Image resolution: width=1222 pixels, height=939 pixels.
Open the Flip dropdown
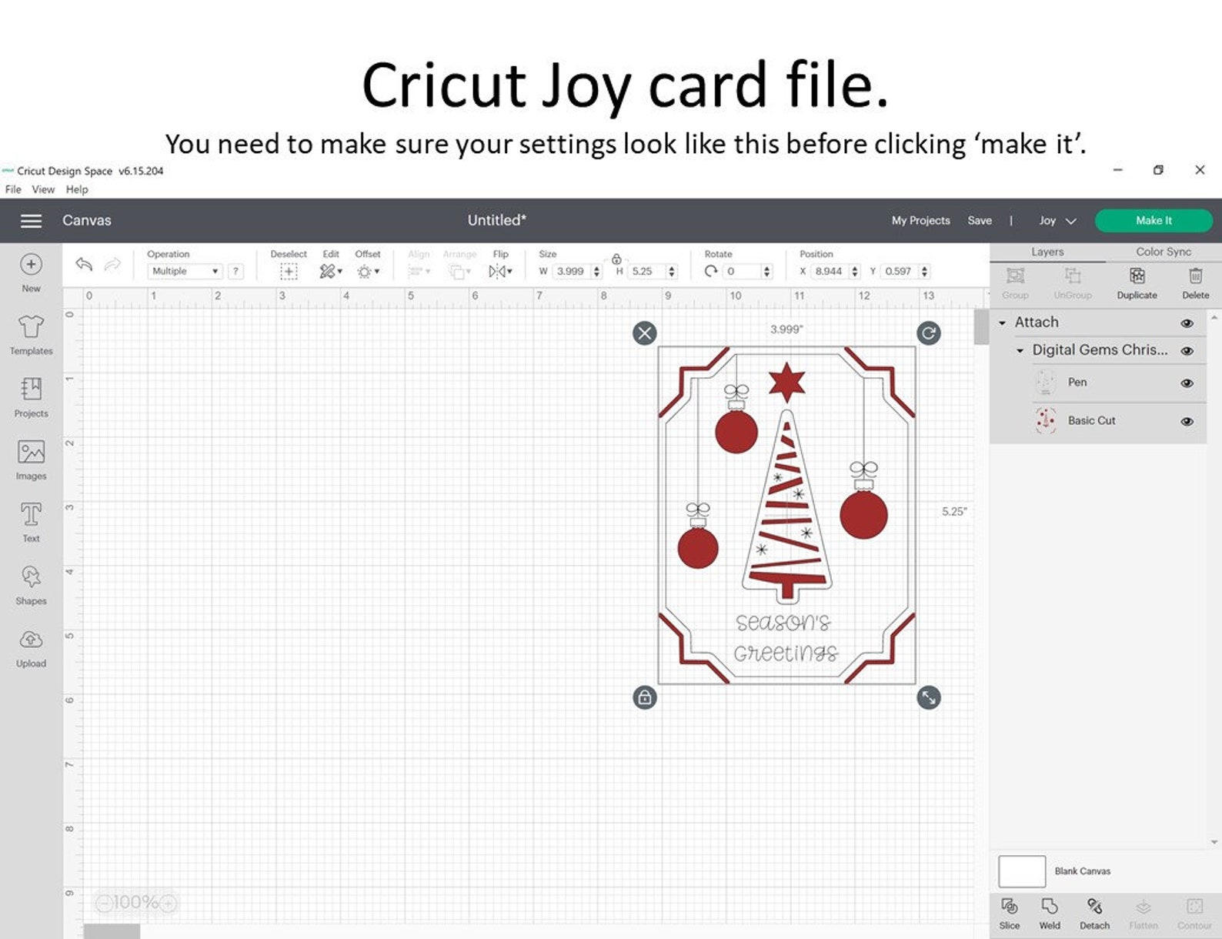click(500, 271)
